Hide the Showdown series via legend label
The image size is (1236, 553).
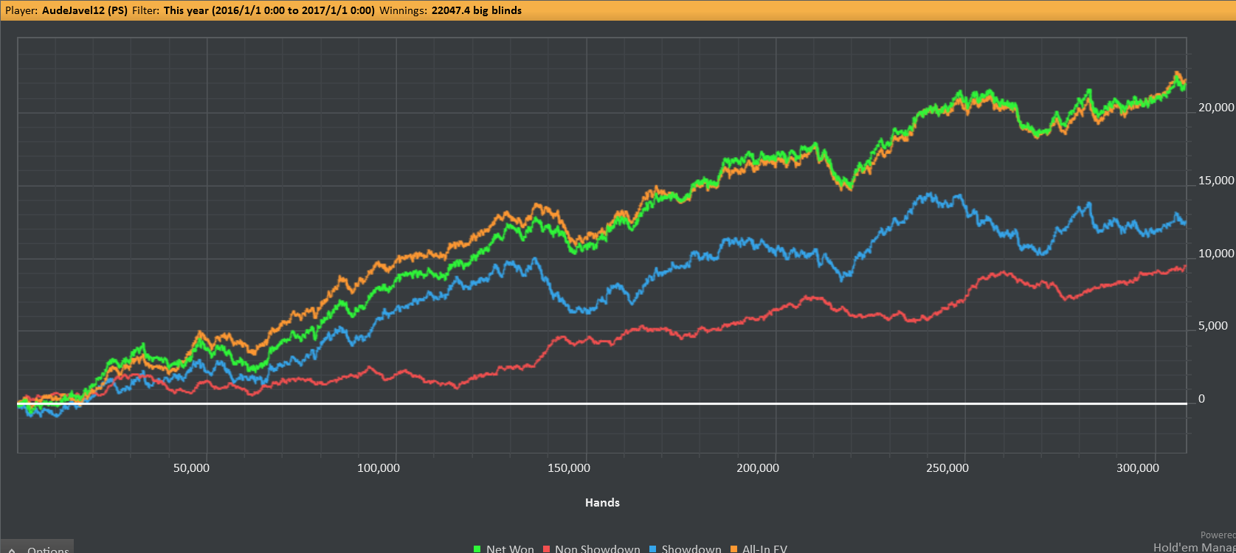click(x=691, y=549)
